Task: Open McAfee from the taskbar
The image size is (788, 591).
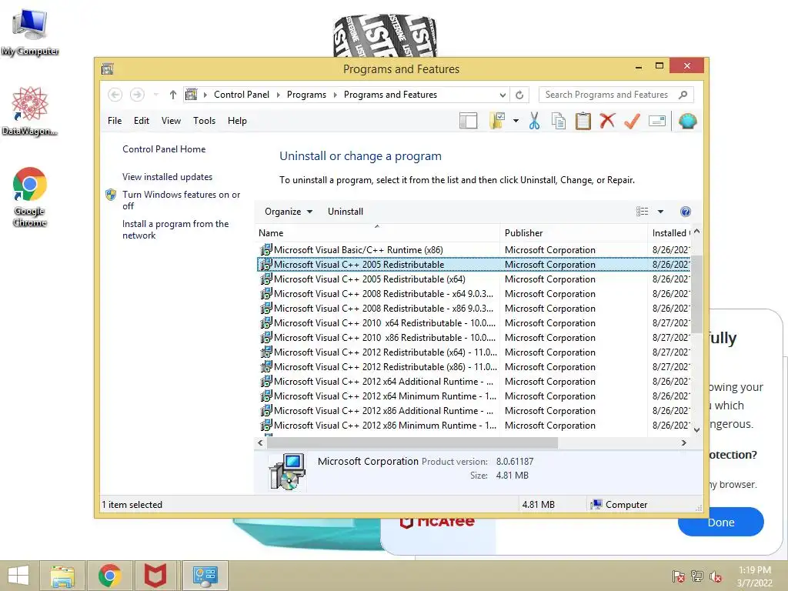Action: click(x=155, y=576)
